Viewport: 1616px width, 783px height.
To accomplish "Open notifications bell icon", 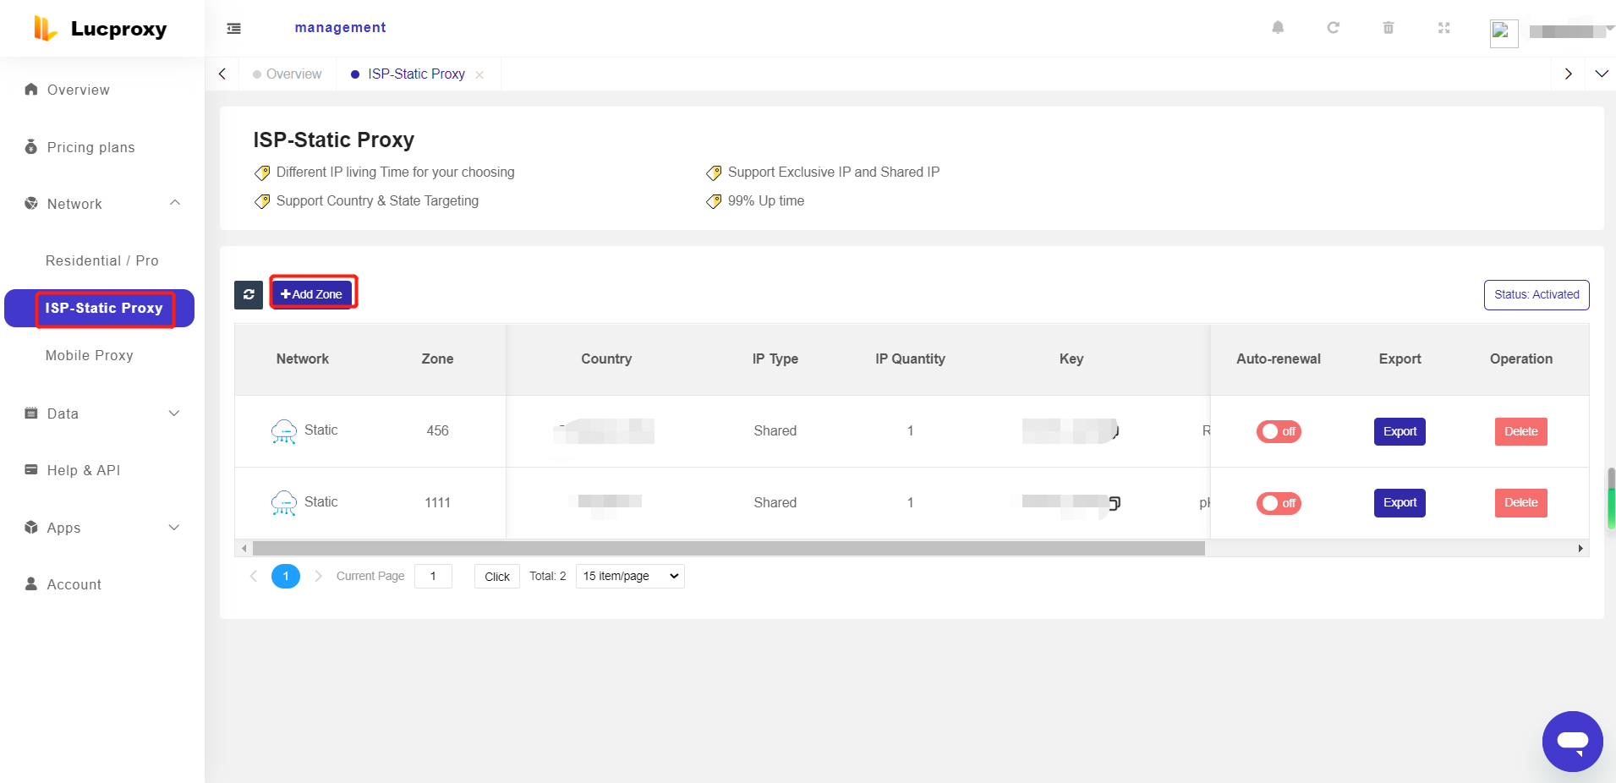I will click(x=1278, y=28).
